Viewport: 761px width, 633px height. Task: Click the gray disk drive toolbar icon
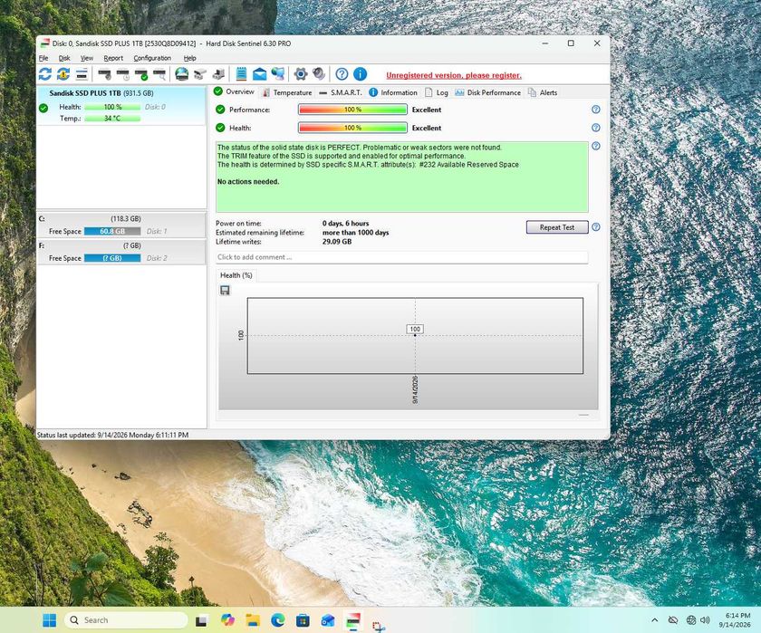coord(200,74)
